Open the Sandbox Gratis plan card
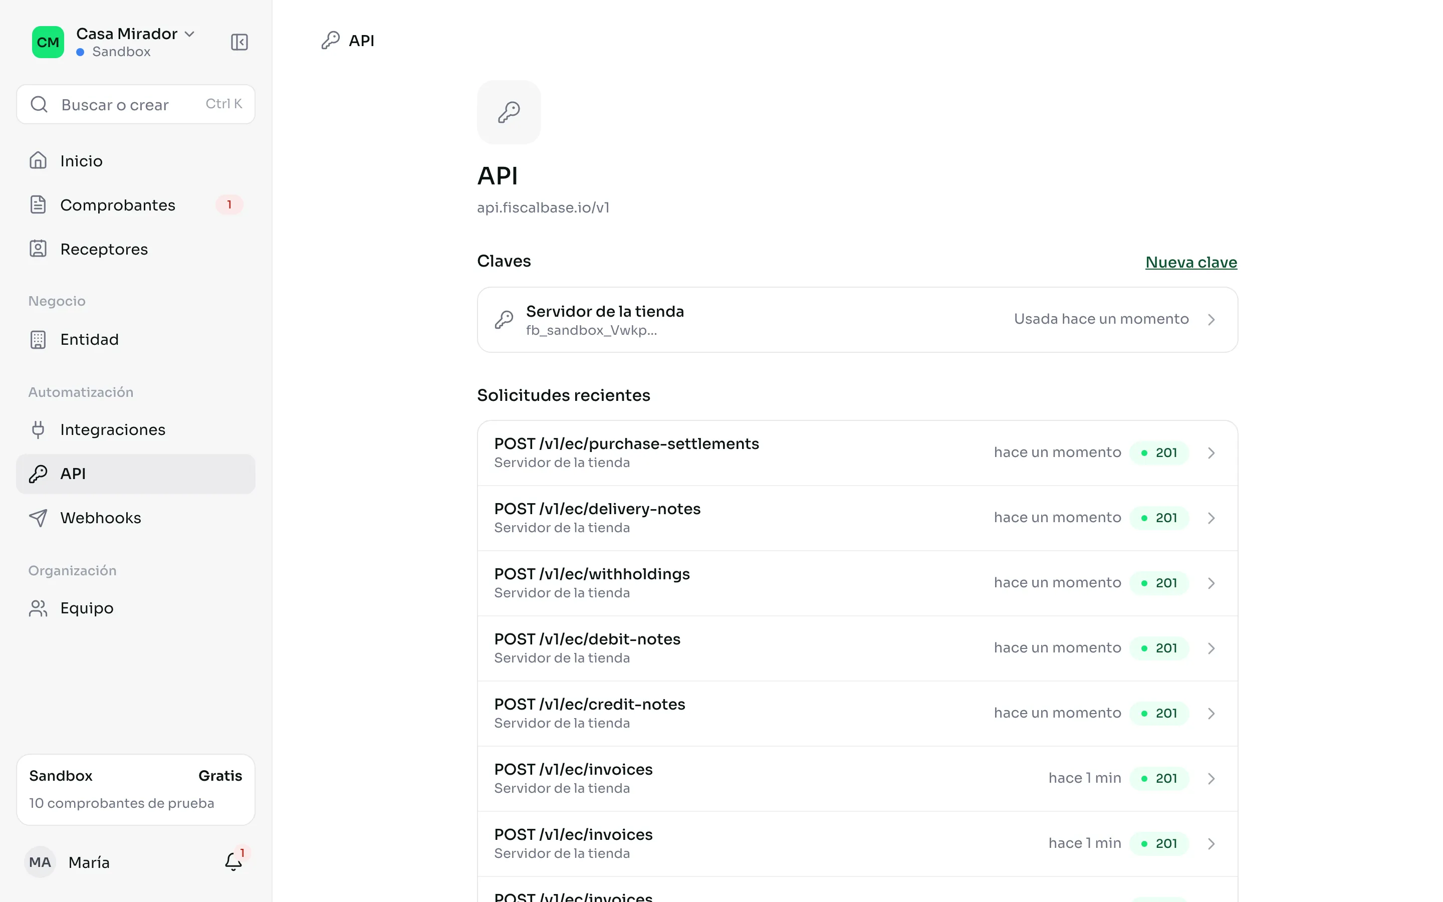The image size is (1443, 902). pyautogui.click(x=135, y=789)
